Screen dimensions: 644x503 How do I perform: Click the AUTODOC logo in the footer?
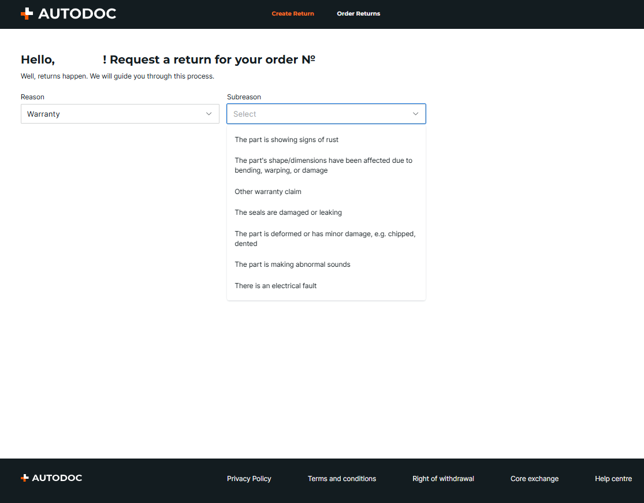(51, 478)
